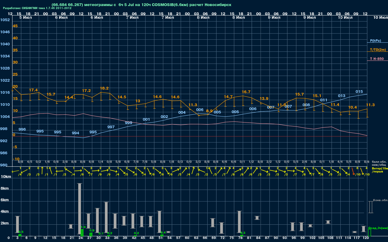Click the 14.4 temperature value label
Image resolution: width=388 pixels, height=242 pixels.
pyautogui.click(x=69, y=97)
